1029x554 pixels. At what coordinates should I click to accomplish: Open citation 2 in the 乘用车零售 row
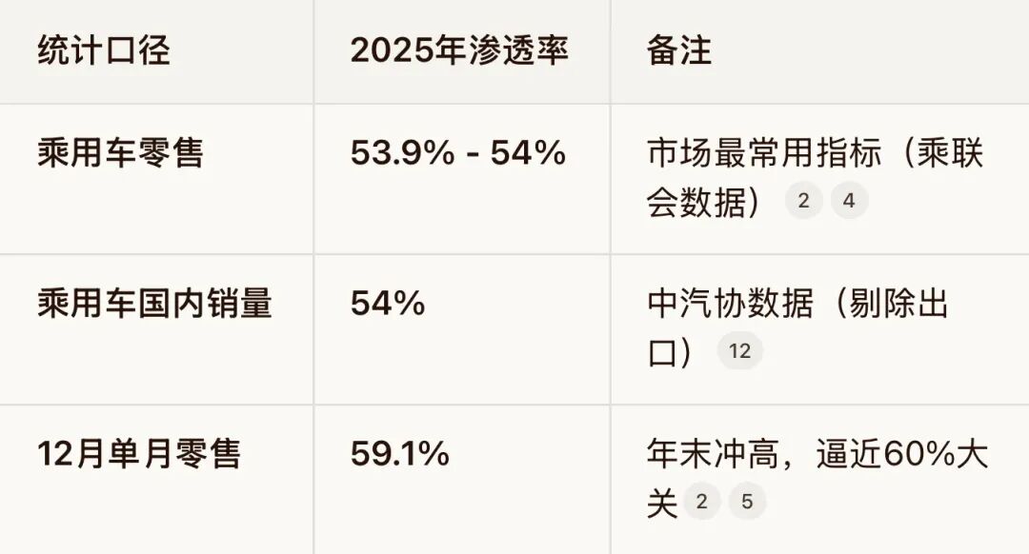pos(804,202)
